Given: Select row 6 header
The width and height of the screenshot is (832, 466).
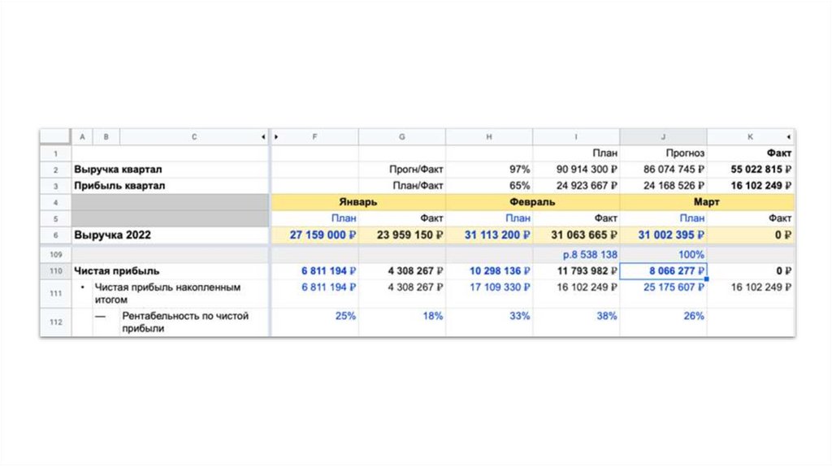Looking at the screenshot, I should point(55,235).
